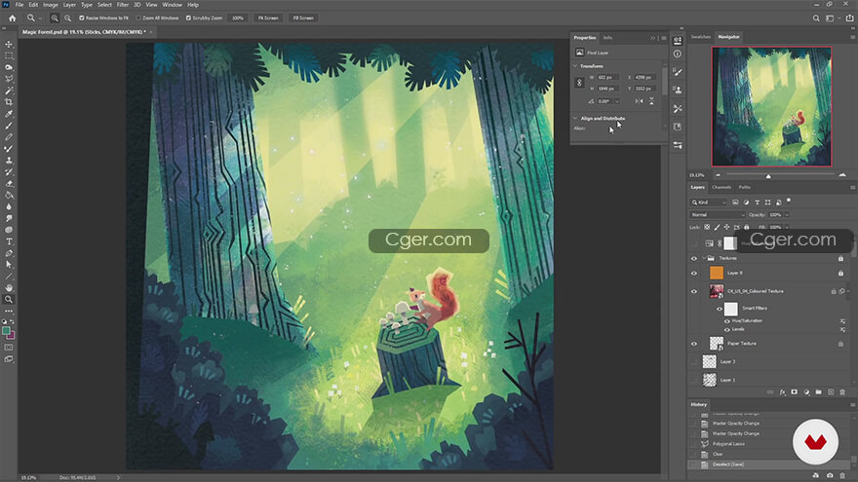Click the link width and height chain icon

coord(579,83)
